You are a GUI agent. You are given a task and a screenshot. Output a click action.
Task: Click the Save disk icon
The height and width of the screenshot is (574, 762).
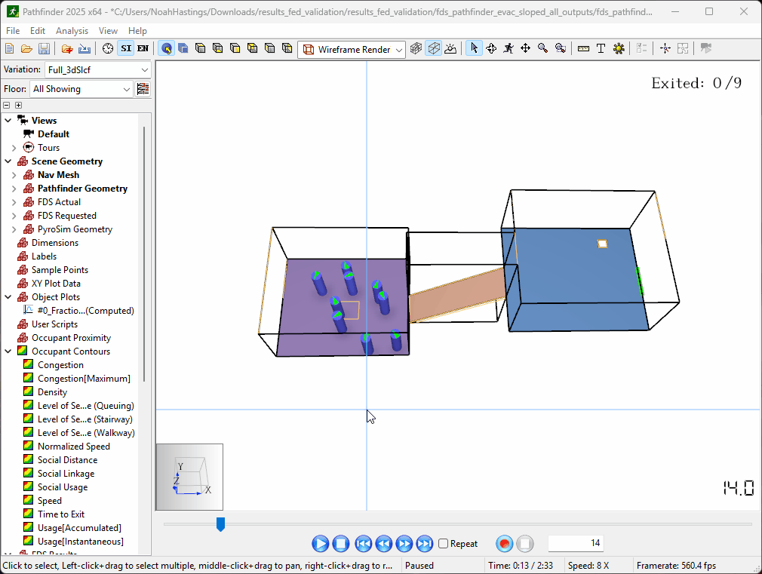(45, 48)
